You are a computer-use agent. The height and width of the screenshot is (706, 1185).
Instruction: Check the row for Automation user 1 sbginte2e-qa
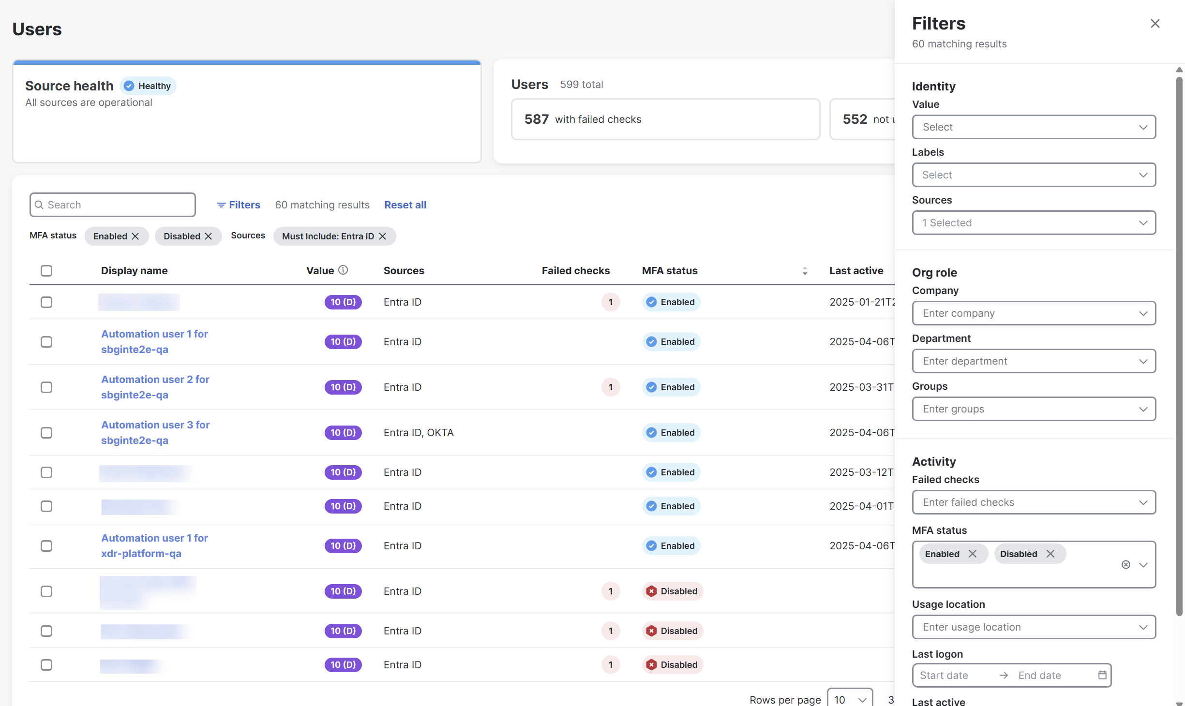46,342
